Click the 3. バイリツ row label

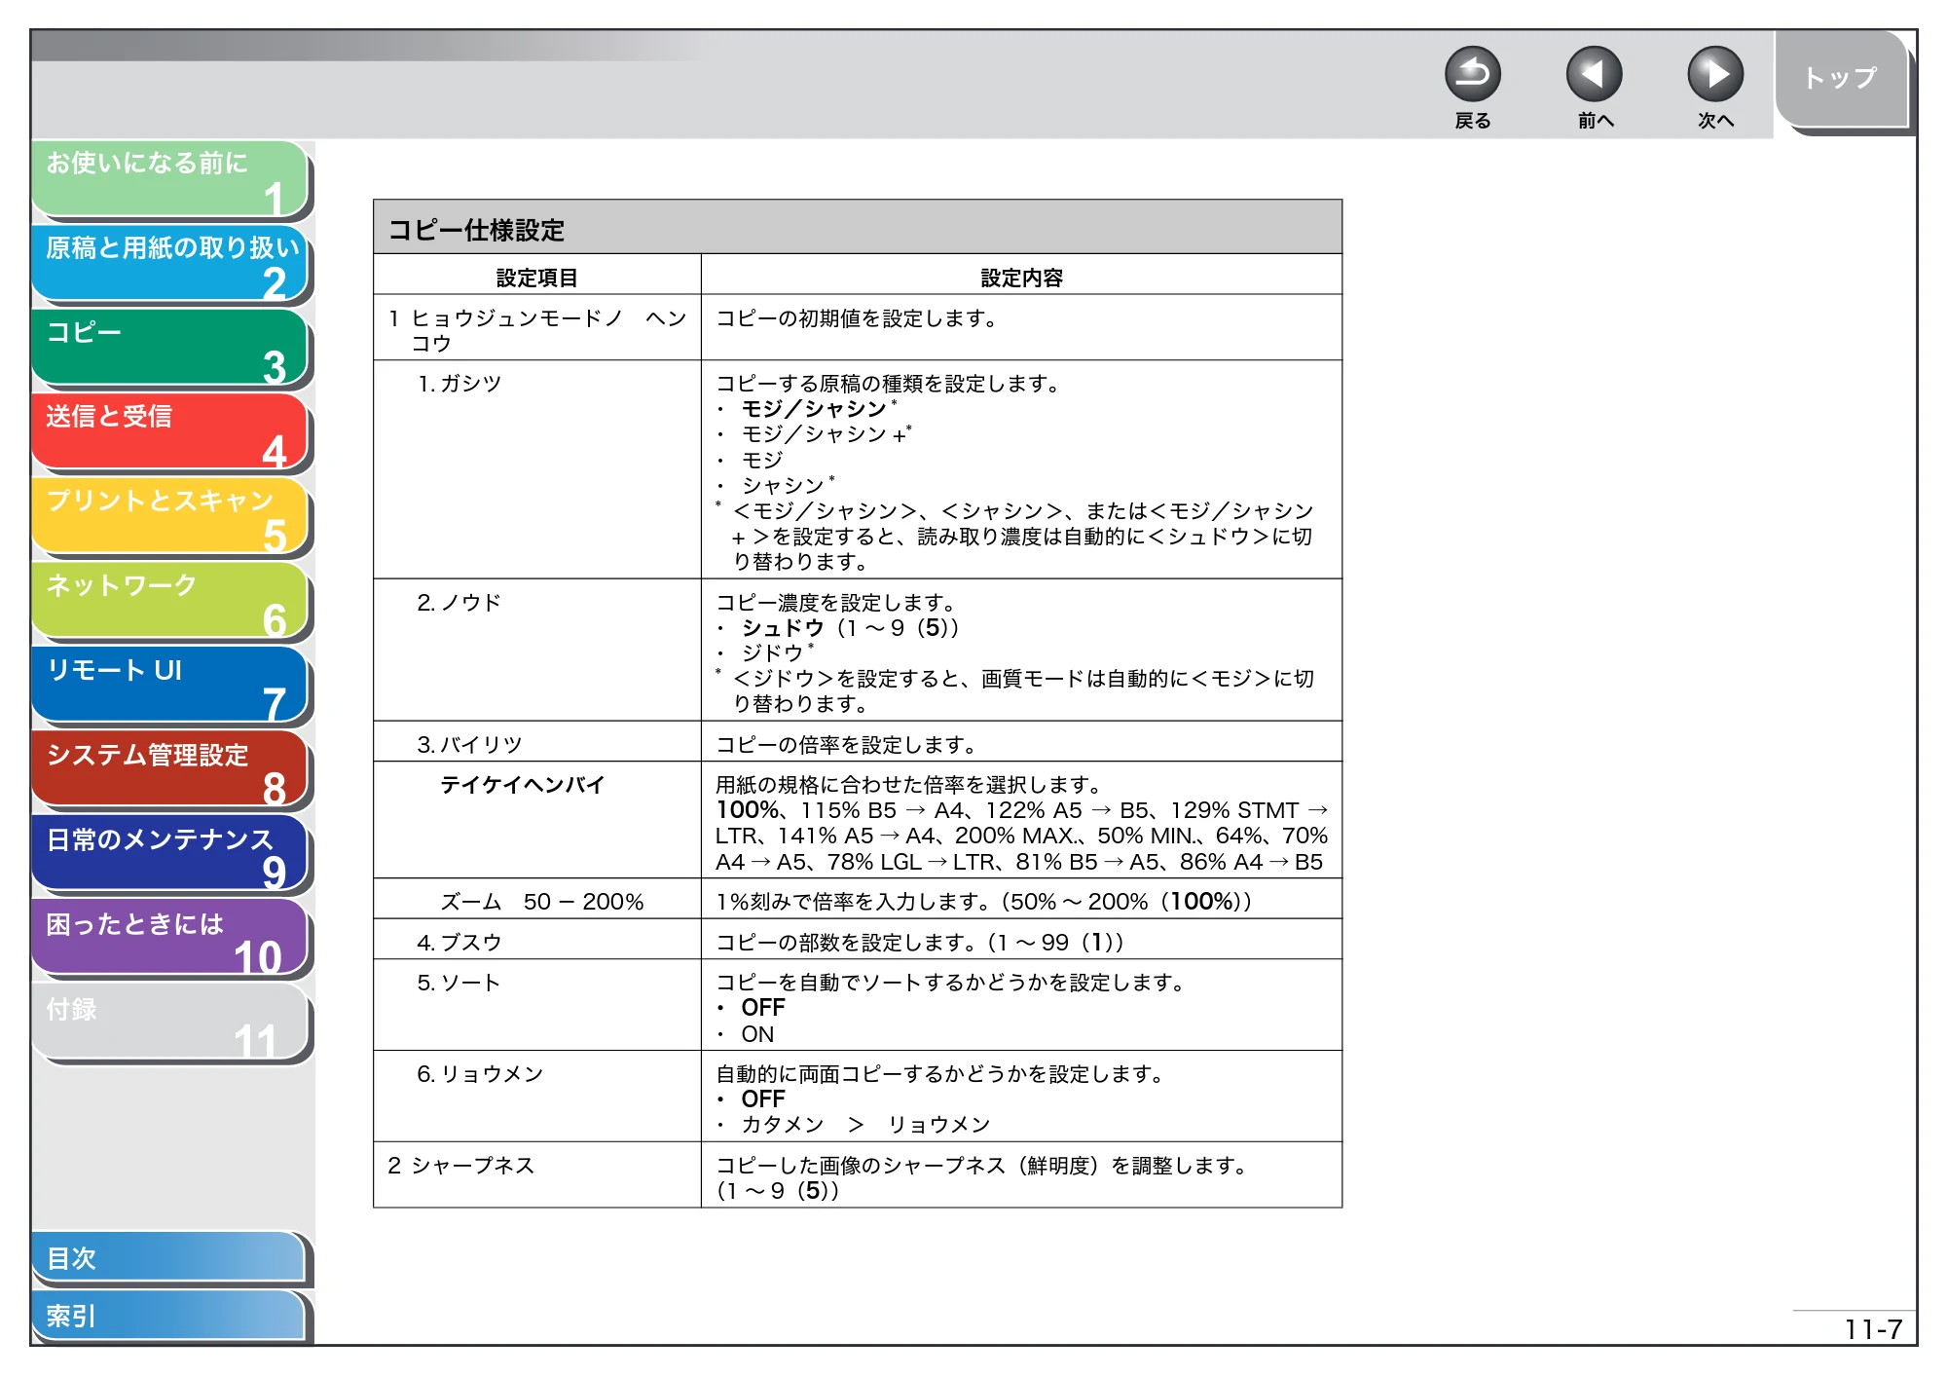tap(470, 745)
